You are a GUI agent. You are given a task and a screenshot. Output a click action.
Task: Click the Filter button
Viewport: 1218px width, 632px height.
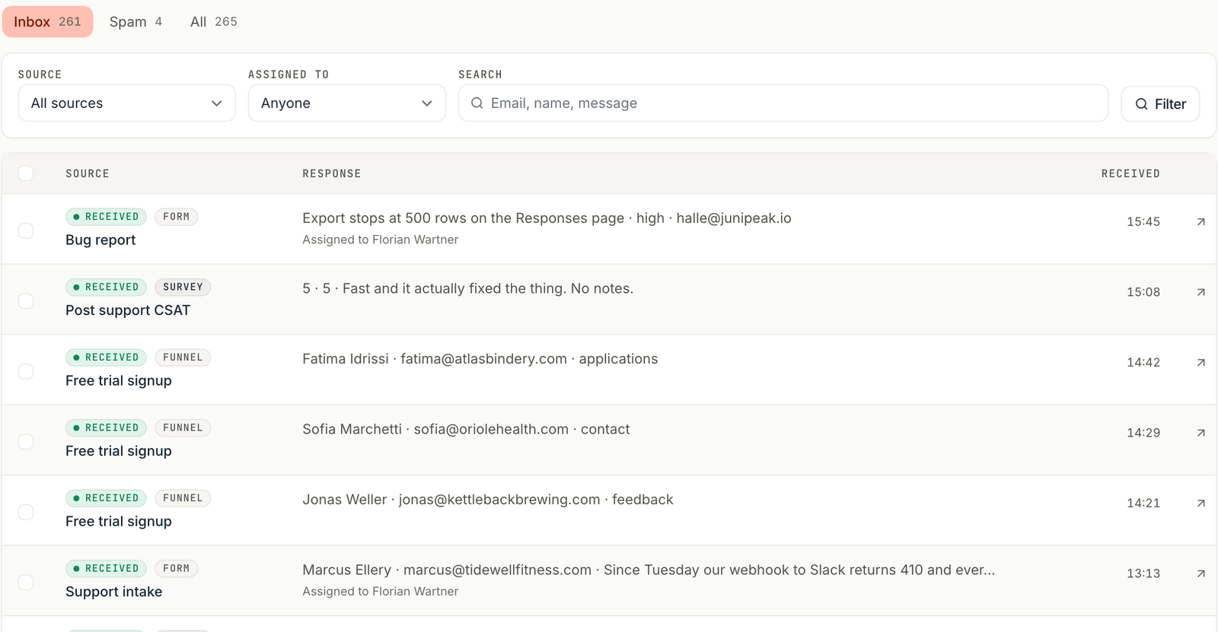[1160, 103]
